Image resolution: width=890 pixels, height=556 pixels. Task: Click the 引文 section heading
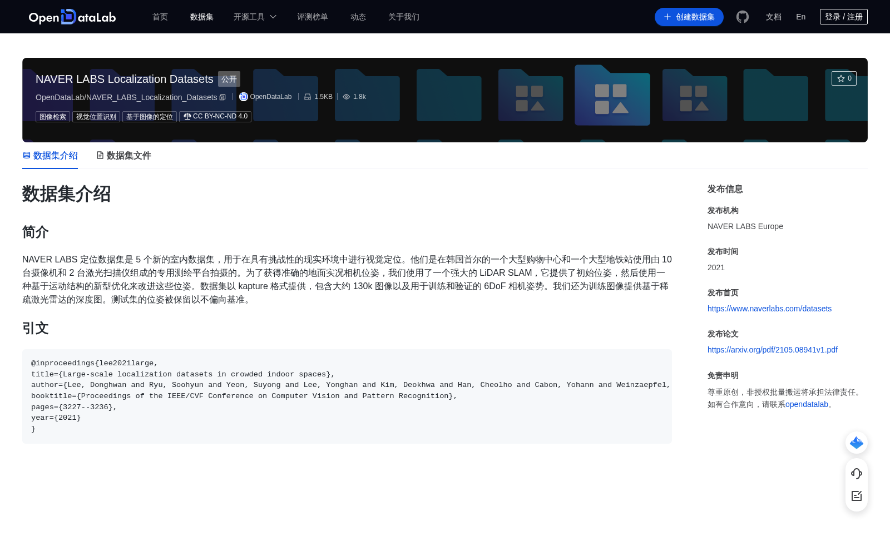click(36, 328)
